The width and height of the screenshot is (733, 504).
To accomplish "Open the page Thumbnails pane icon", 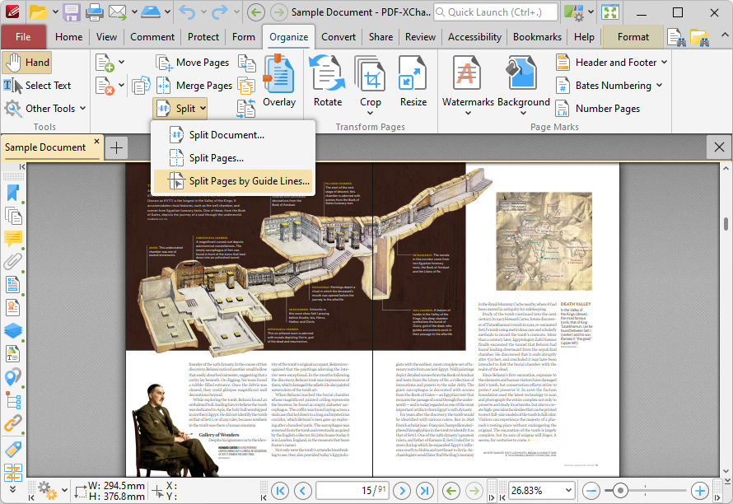I will tap(13, 216).
